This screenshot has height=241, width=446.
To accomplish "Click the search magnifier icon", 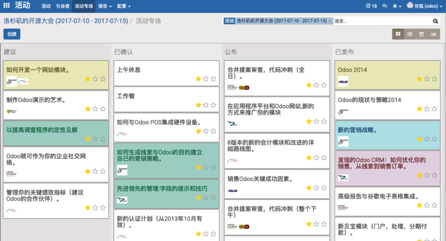I will [x=435, y=21].
